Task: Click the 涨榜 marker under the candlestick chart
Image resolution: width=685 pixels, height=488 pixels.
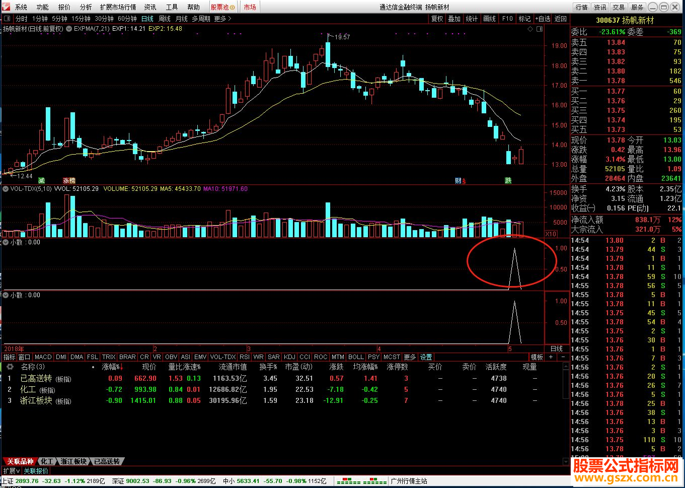Action: [69, 180]
